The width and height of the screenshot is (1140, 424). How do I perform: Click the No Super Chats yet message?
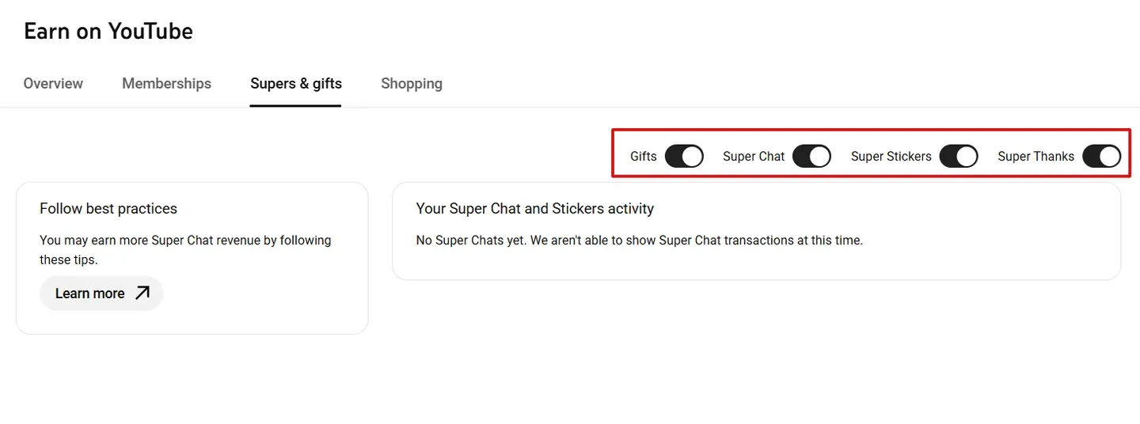[640, 240]
